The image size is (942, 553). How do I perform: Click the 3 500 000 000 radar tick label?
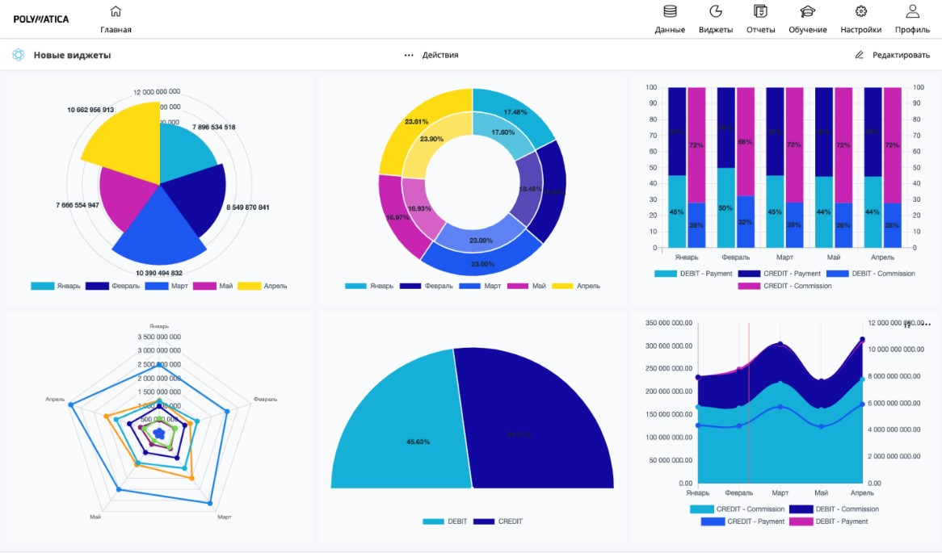click(x=159, y=337)
